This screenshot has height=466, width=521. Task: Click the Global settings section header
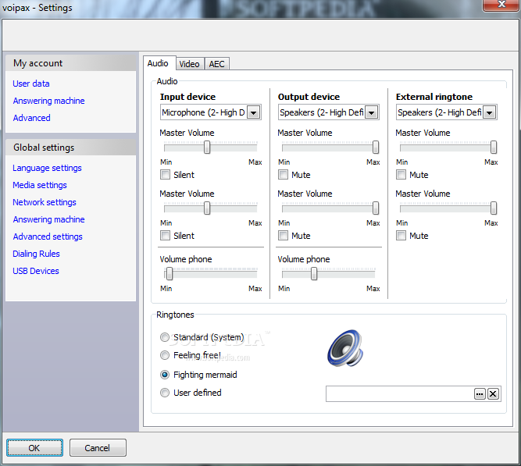tap(71, 148)
